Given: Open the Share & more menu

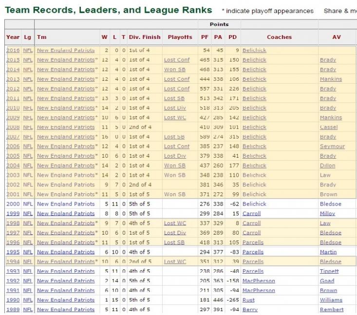Looking at the screenshot, I should (340, 11).
